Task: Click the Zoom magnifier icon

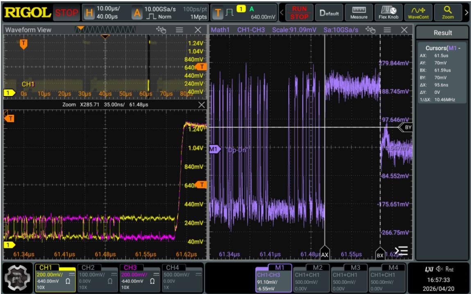Action: [x=448, y=13]
